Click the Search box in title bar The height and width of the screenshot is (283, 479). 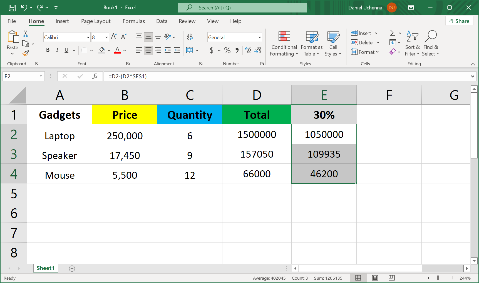tap(242, 8)
